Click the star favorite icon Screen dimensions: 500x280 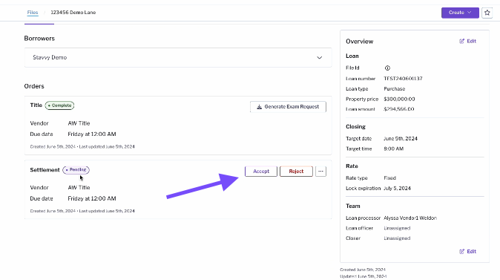coord(487,13)
